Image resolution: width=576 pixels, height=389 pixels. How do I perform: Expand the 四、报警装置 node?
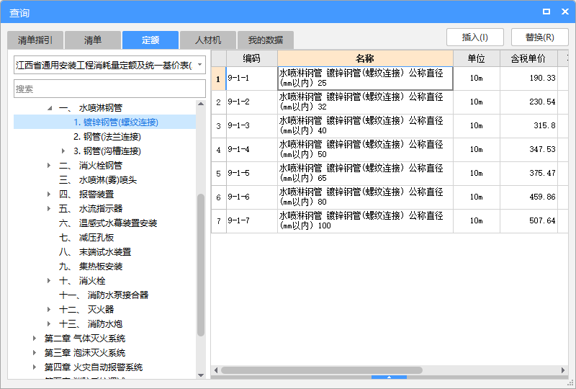point(49,194)
